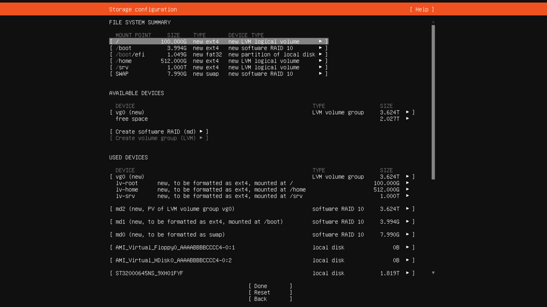Select vg0 free space 2.027T arrow
The image size is (547, 307).
(x=407, y=119)
